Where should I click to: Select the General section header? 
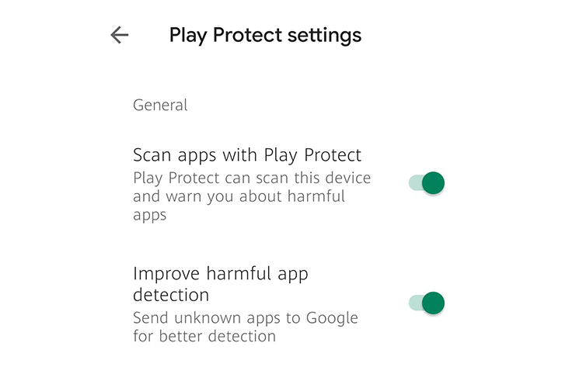coord(160,105)
